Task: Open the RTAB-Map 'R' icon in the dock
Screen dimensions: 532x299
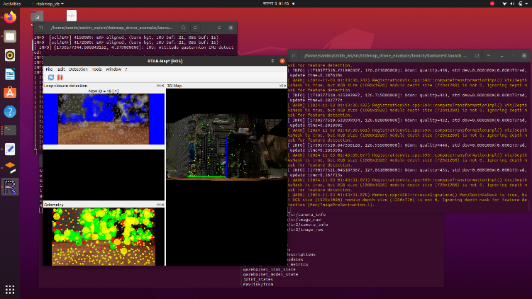Action: (10, 187)
